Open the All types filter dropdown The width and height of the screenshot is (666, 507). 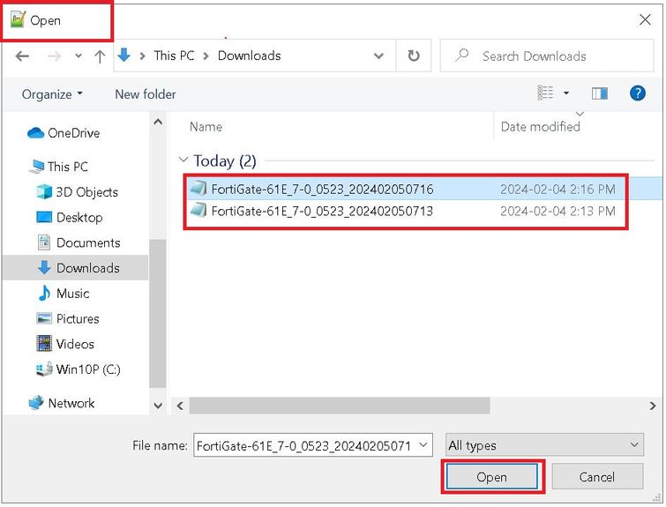pos(544,445)
